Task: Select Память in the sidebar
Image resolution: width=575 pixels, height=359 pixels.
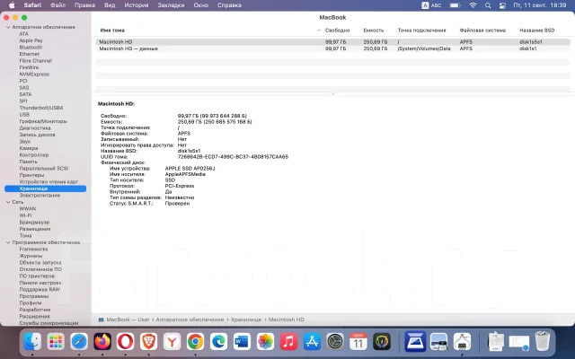Action: pos(28,162)
